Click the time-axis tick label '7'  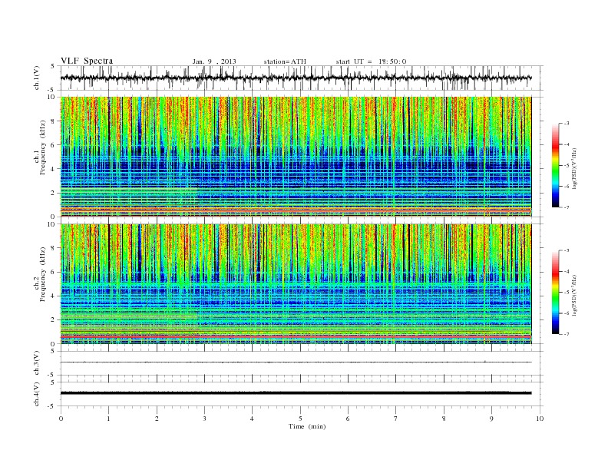point(395,419)
